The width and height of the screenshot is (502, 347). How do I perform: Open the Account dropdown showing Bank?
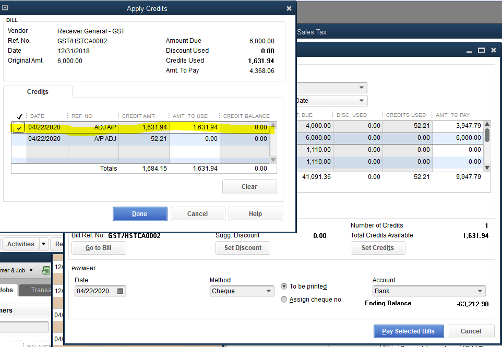coord(480,291)
